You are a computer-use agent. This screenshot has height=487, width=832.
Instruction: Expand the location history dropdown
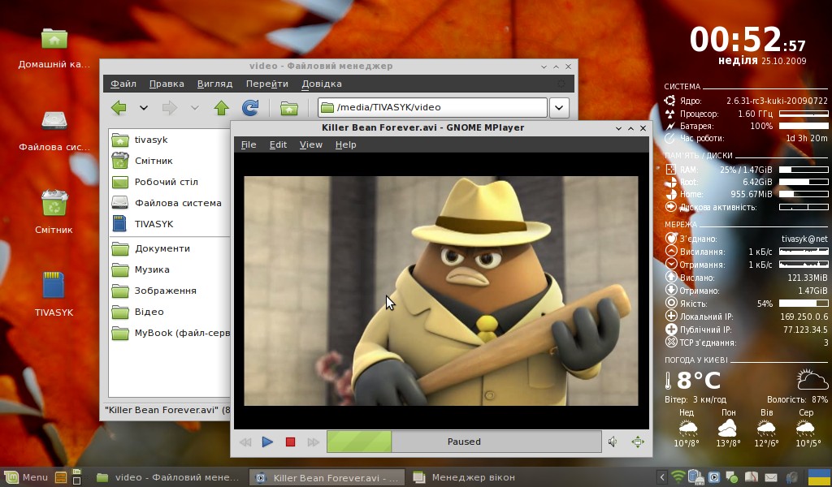[559, 107]
